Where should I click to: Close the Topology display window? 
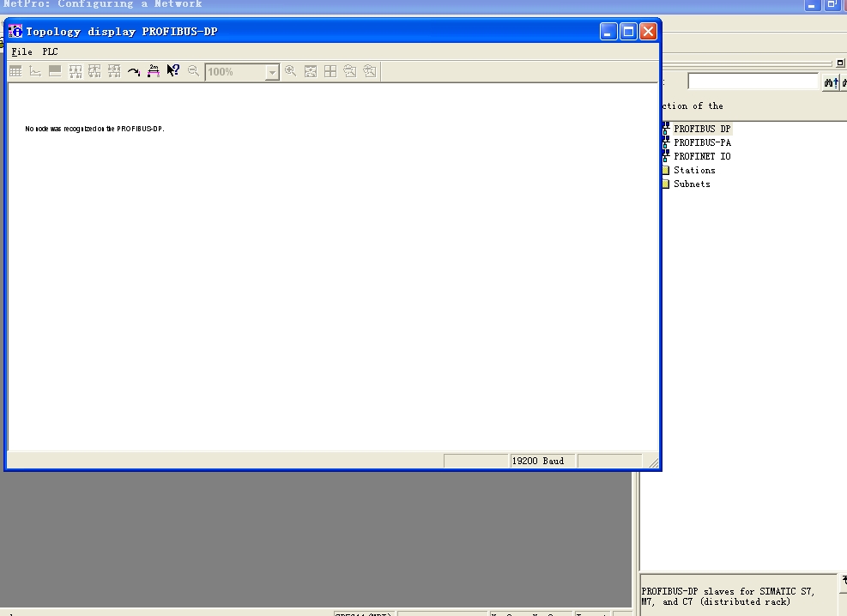coord(648,31)
